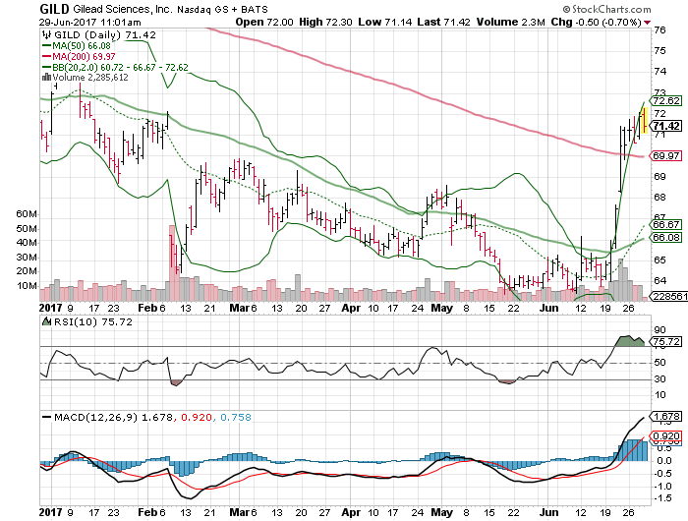Click the 29-Jun-2017 11:01am timestamp
The height and width of the screenshot is (521, 688).
(x=90, y=22)
